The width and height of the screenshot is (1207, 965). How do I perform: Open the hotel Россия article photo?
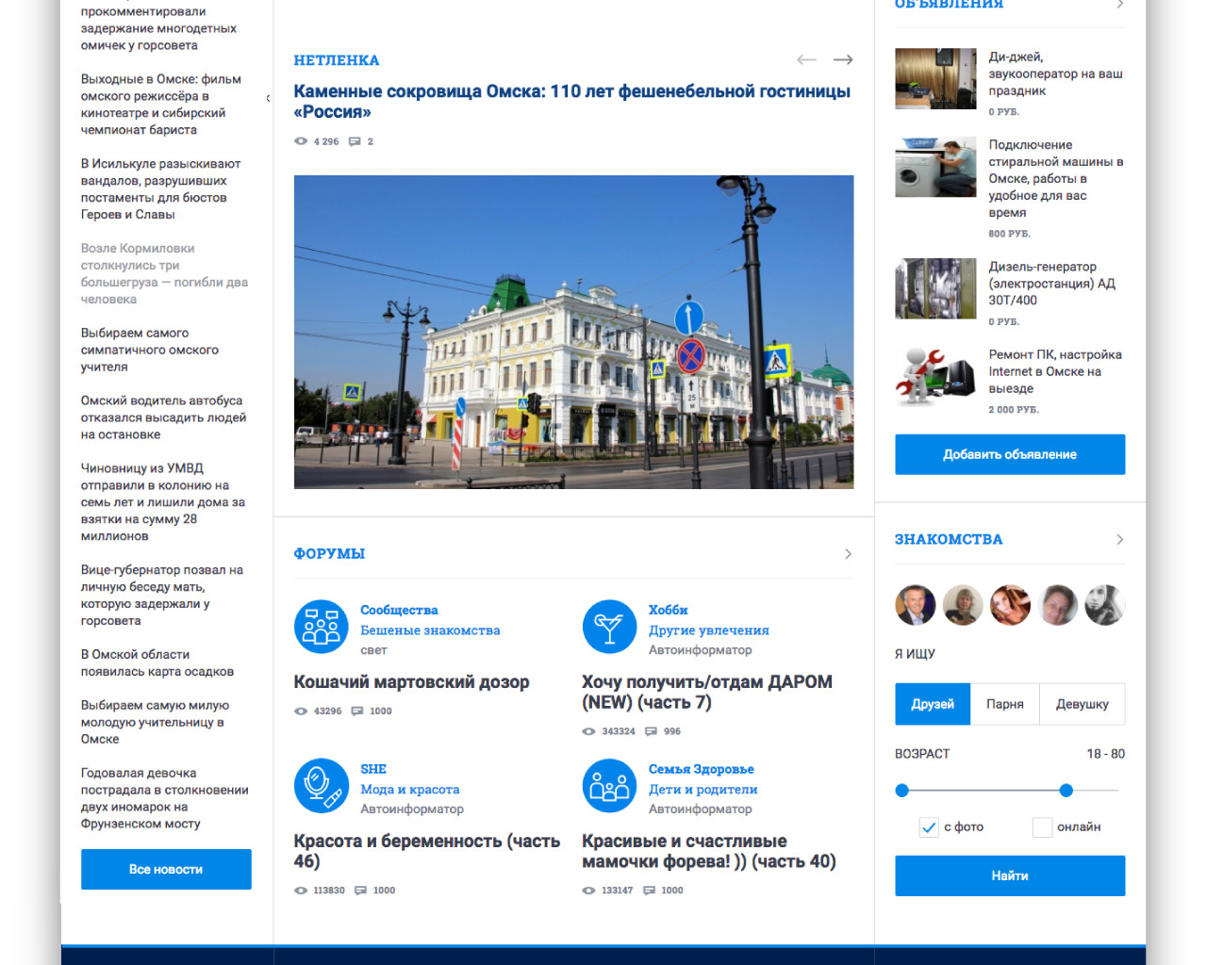tap(573, 332)
